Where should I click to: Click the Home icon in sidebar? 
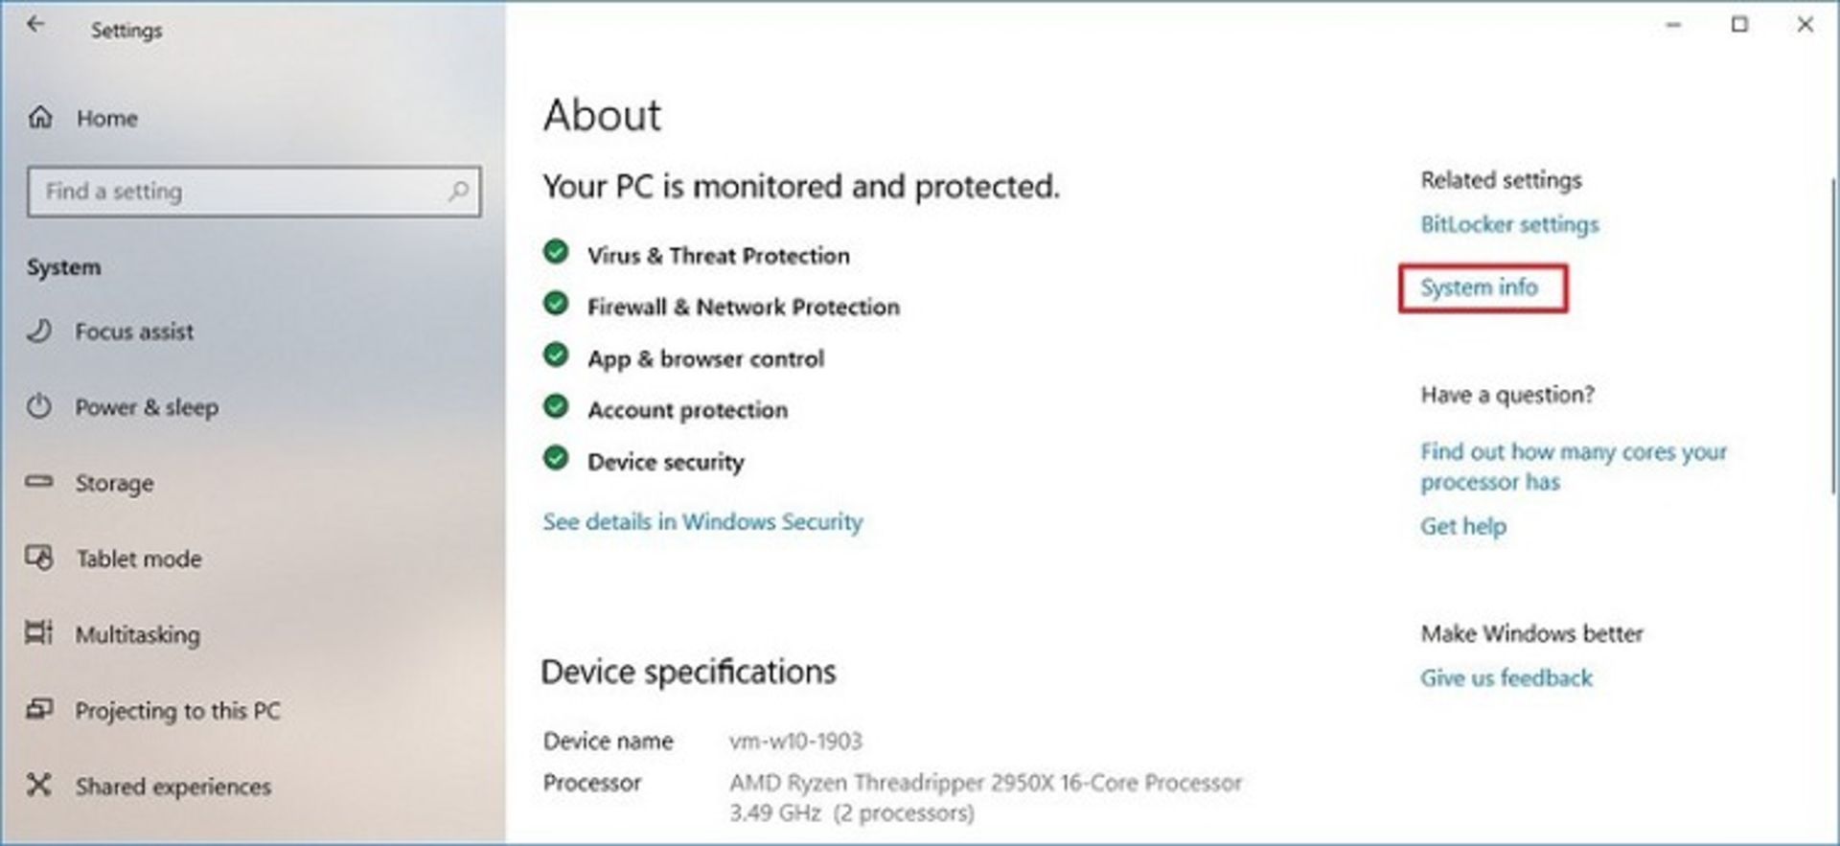pyautogui.click(x=40, y=118)
